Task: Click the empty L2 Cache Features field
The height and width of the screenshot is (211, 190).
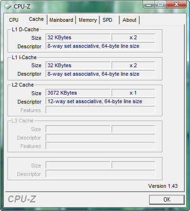Action: [x=100, y=110]
